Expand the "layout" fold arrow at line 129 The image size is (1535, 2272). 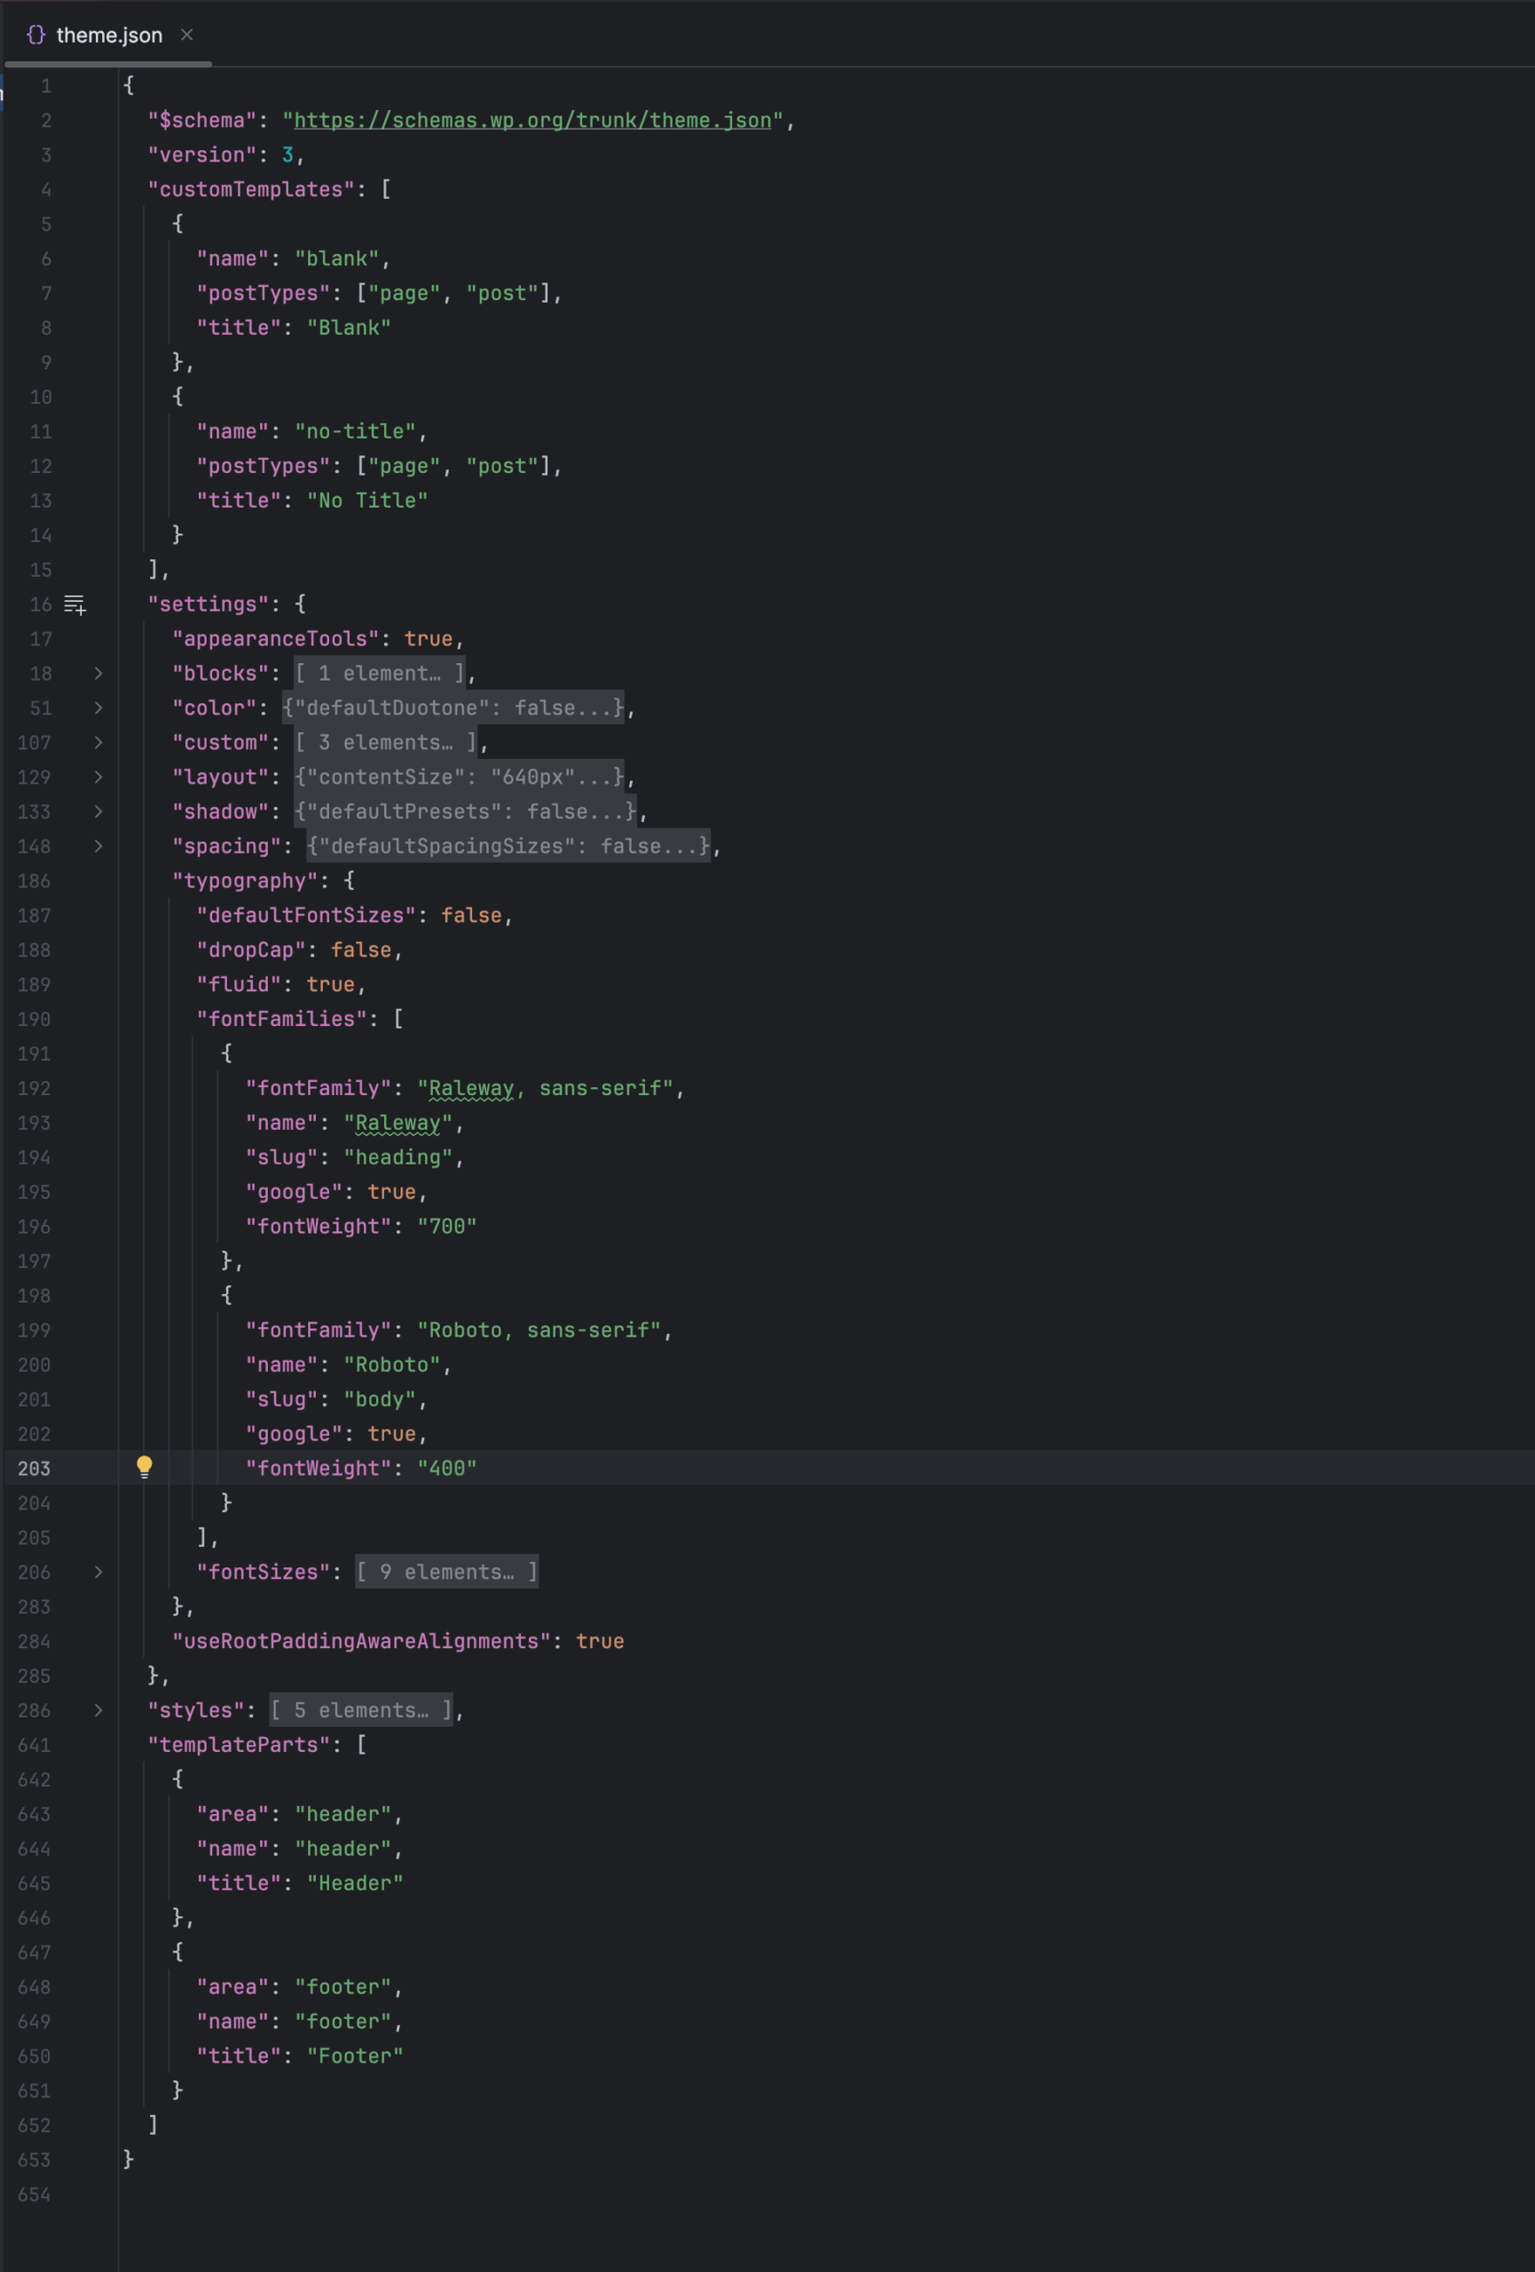click(98, 777)
